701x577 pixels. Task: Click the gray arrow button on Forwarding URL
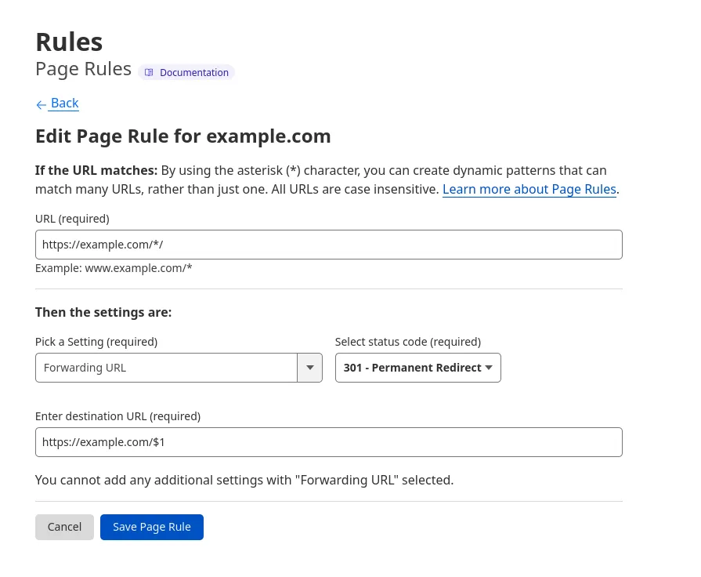[309, 368]
